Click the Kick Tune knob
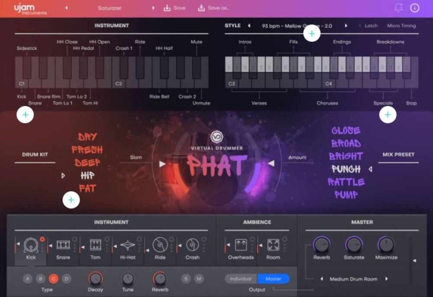The height and width of the screenshot is (297, 433). (128, 278)
